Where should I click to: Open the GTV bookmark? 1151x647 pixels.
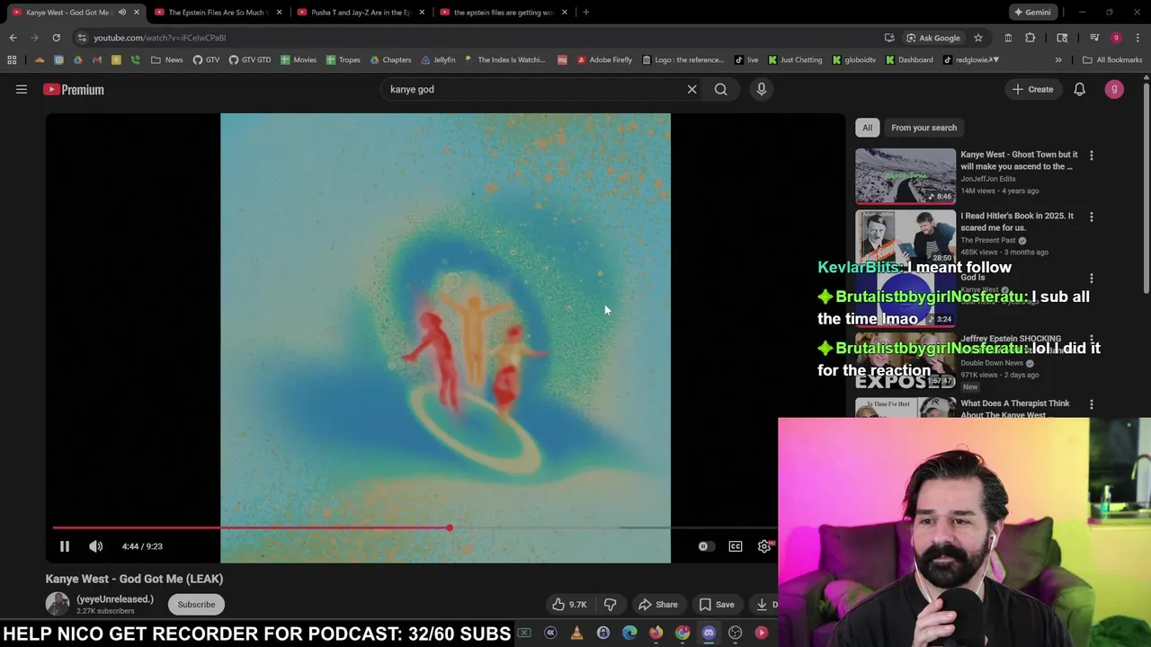point(206,60)
